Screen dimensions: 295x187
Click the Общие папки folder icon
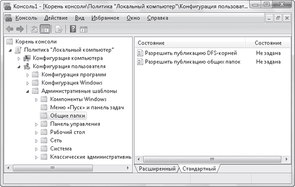point(44,116)
